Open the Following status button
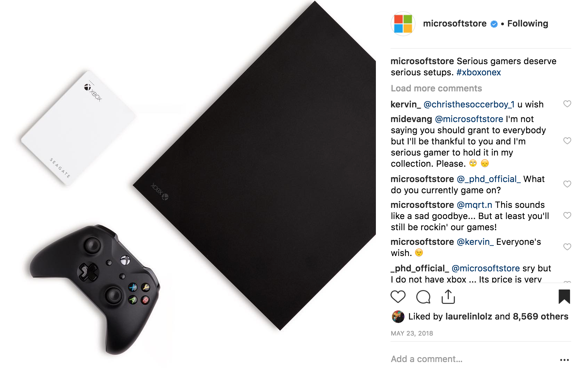Image resolution: width=583 pixels, height=376 pixels. (x=528, y=24)
